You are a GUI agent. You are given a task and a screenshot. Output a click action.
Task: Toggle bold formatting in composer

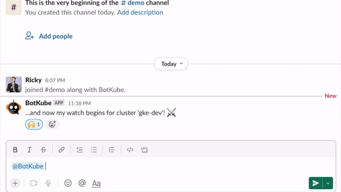click(15, 150)
